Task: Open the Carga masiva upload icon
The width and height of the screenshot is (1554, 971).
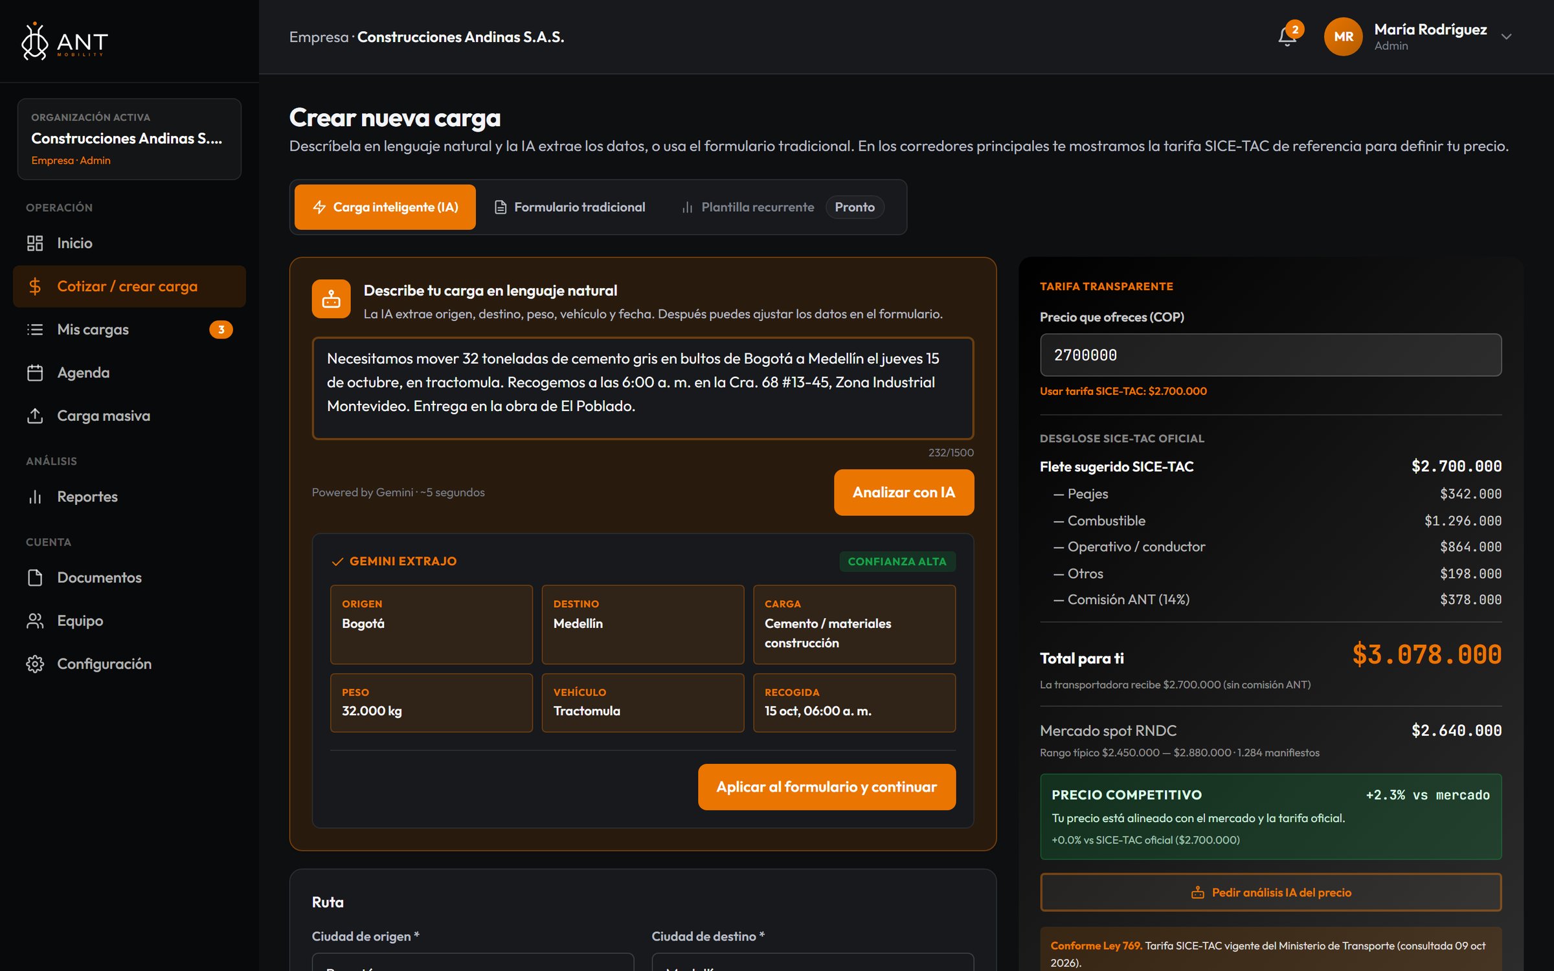Action: (x=35, y=416)
